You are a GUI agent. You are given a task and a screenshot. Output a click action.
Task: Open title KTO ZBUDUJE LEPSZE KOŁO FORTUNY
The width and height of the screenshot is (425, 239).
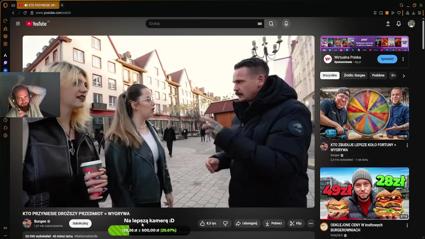(x=363, y=147)
